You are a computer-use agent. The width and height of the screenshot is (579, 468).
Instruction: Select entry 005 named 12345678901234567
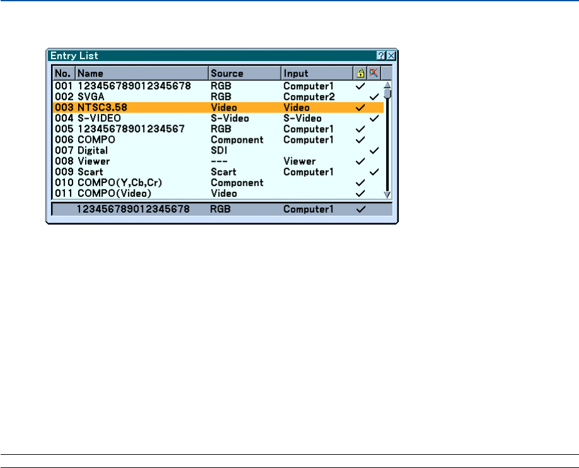[x=218, y=129]
